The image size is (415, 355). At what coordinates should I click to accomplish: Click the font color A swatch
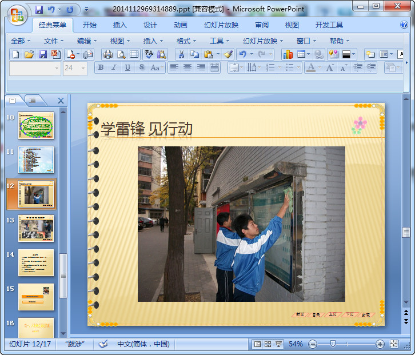(311, 68)
